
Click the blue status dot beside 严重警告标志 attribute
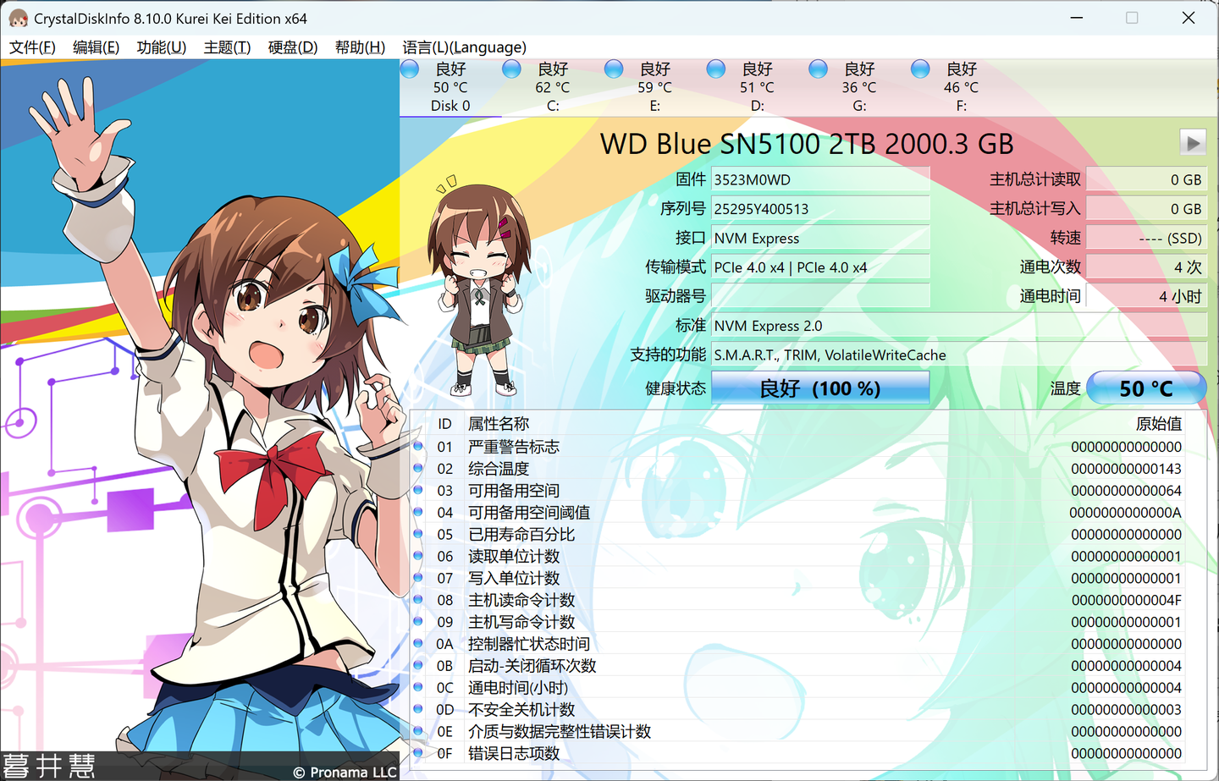coord(418,447)
